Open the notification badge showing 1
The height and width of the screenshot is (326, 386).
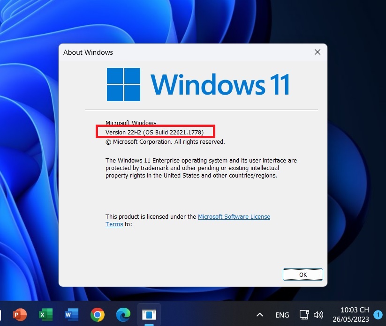378,314
